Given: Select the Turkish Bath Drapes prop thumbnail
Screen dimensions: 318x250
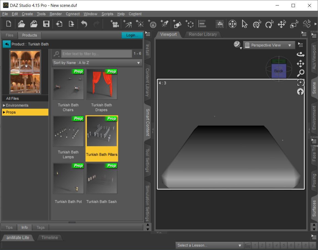Looking at the screenshot, I should [102, 84].
